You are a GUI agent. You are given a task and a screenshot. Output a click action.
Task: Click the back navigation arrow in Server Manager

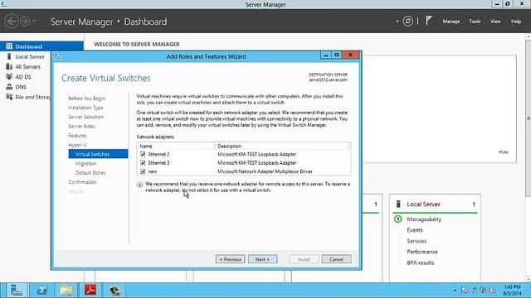[x=12, y=22]
